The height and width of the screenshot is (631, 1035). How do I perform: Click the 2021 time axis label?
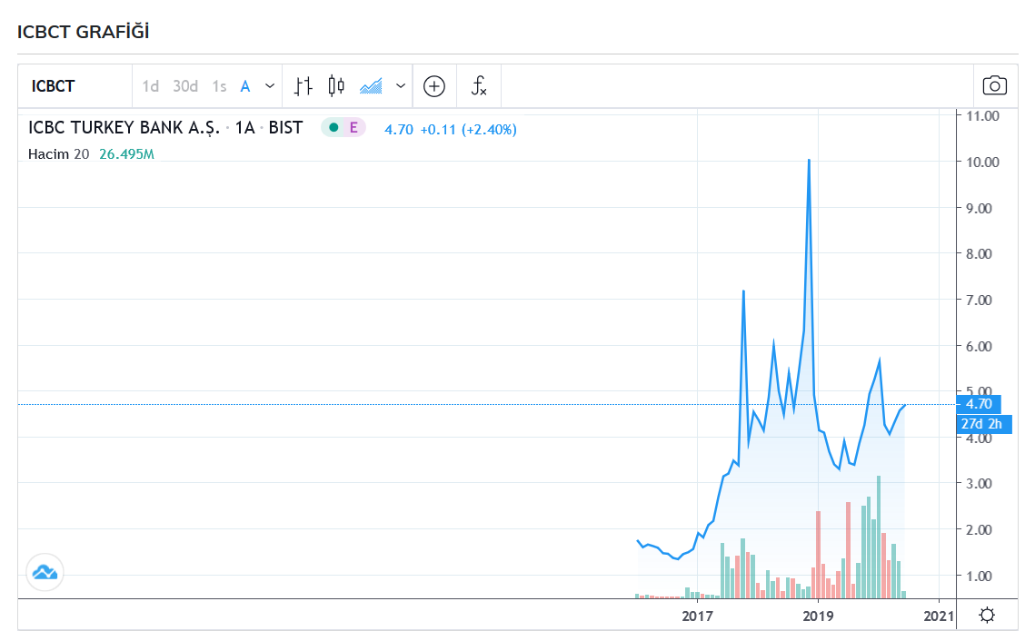click(939, 616)
